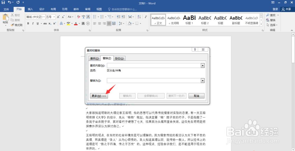295x151 pixels.
Task: Toggle Italic formatting
Action: point(33,24)
